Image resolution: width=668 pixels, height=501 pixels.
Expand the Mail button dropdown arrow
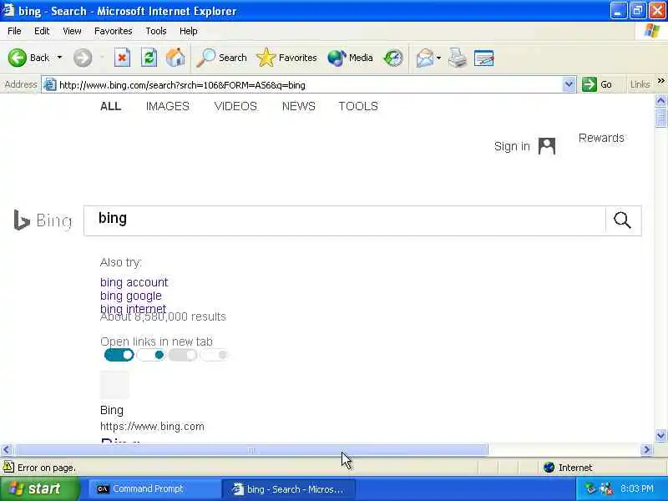tap(438, 58)
